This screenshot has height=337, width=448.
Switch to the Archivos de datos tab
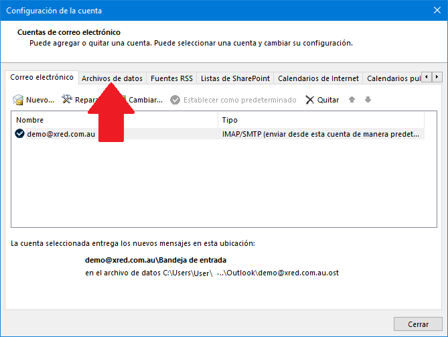point(112,78)
